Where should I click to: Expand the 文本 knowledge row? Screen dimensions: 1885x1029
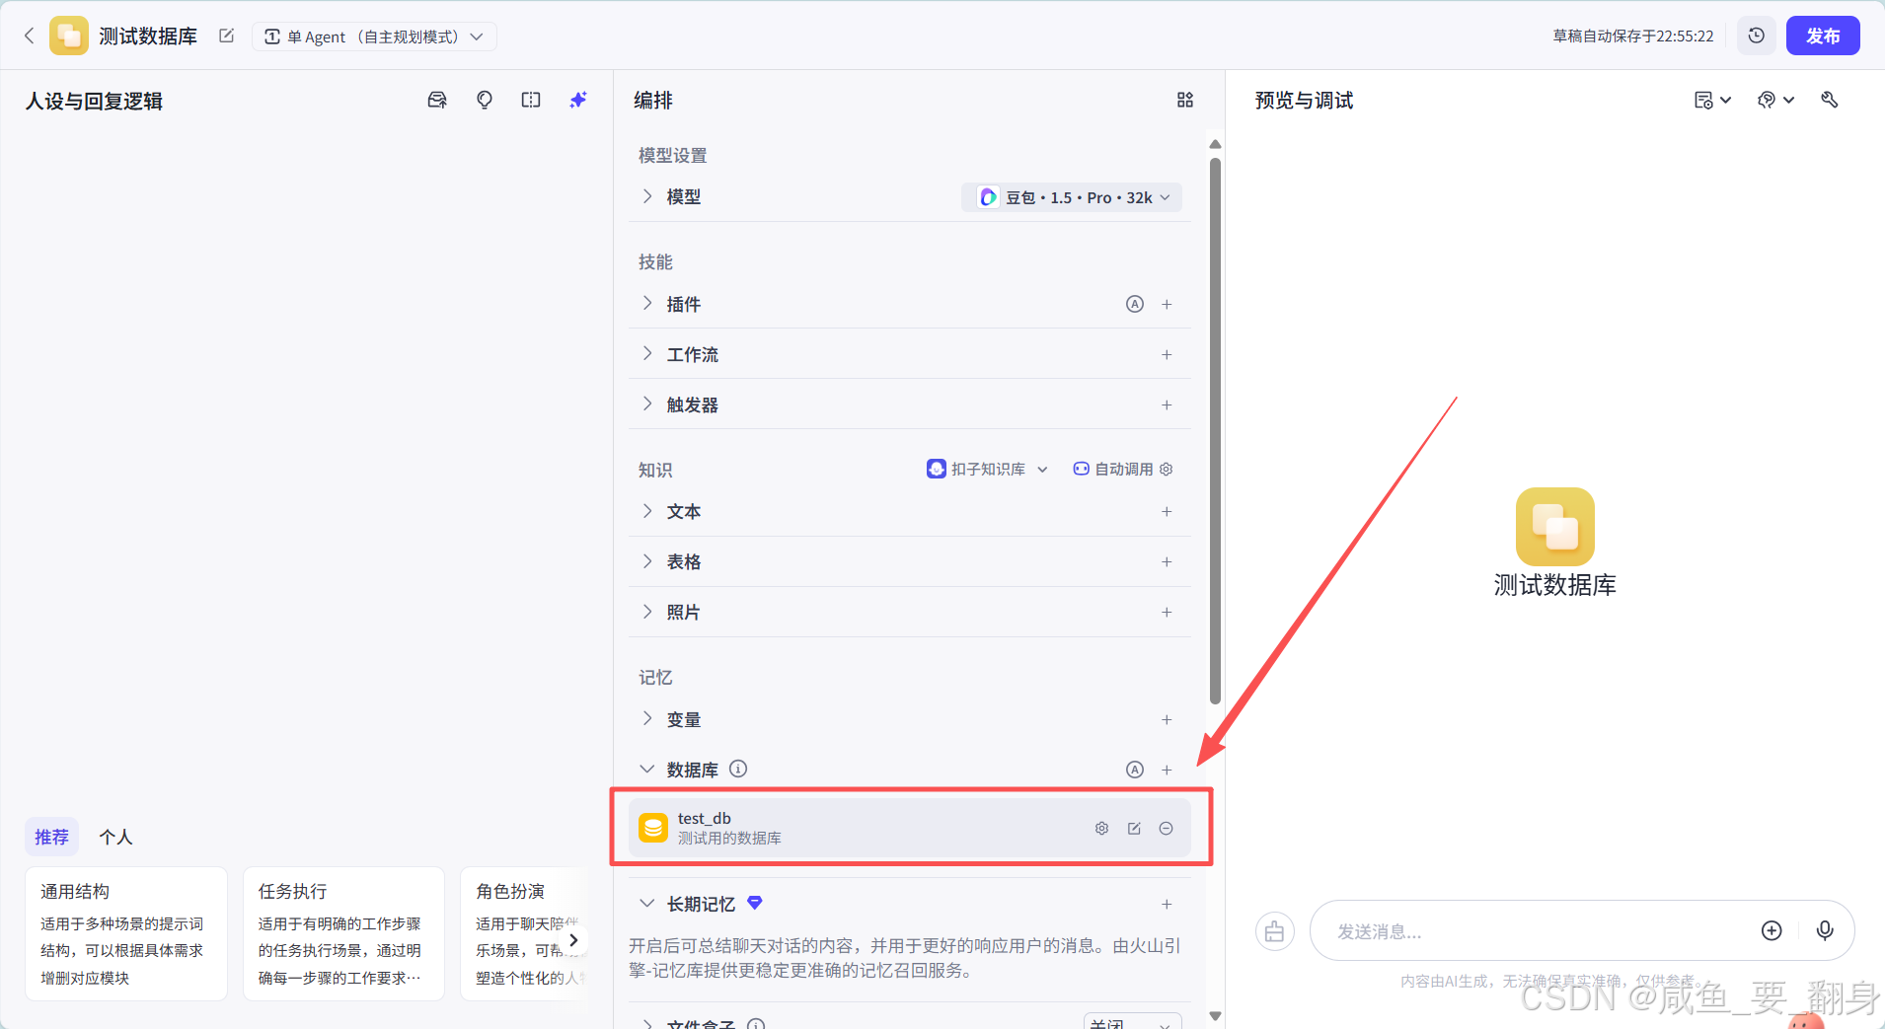point(647,511)
